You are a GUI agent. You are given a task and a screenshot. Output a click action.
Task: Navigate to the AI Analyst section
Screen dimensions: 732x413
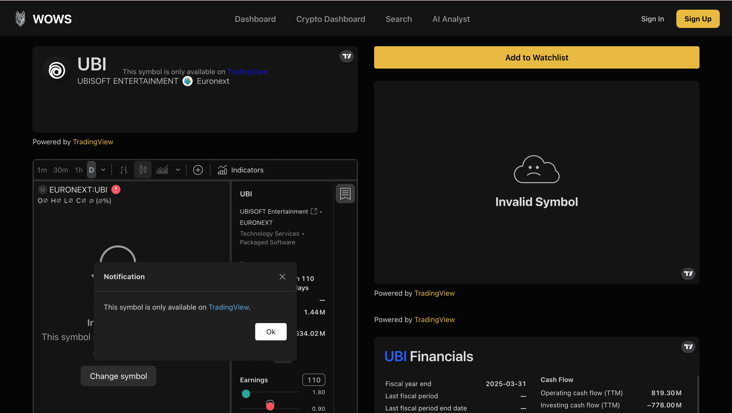pyautogui.click(x=451, y=19)
